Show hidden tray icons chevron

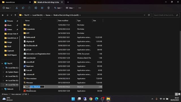point(152,99)
